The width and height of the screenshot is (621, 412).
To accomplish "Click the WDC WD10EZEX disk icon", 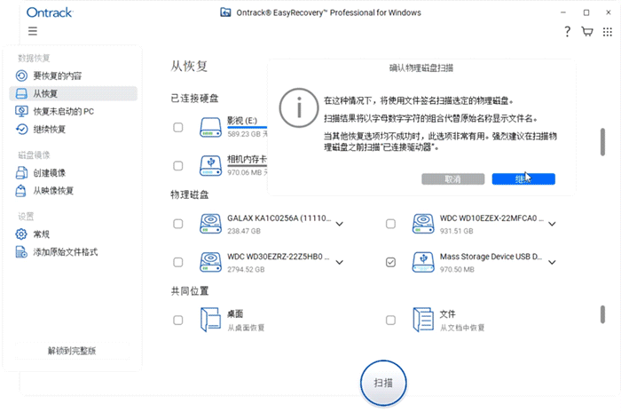I will (x=423, y=224).
